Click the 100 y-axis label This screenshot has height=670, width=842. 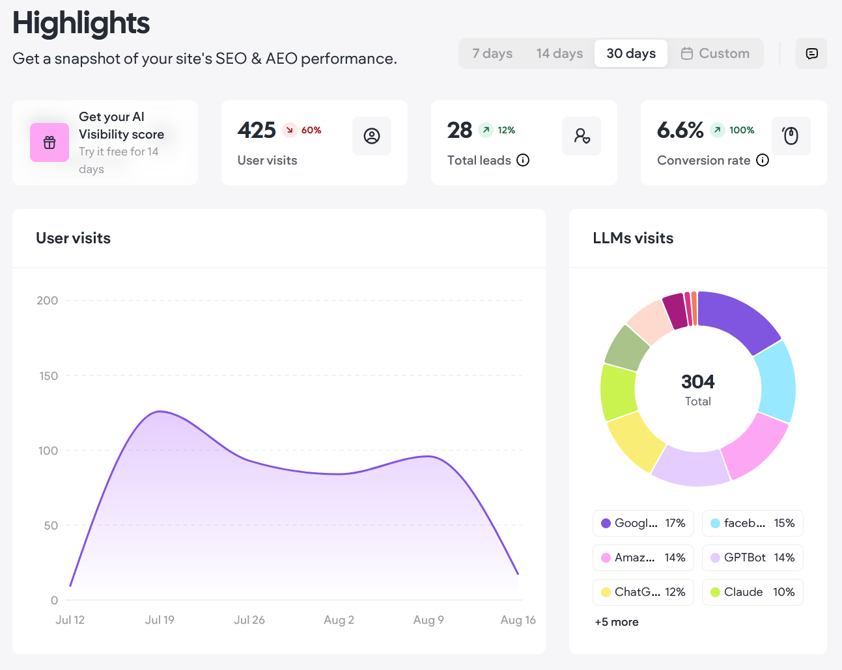[x=48, y=451]
